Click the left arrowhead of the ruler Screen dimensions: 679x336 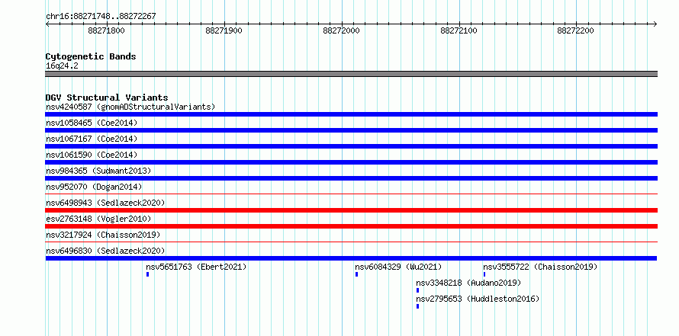pyautogui.click(x=47, y=24)
